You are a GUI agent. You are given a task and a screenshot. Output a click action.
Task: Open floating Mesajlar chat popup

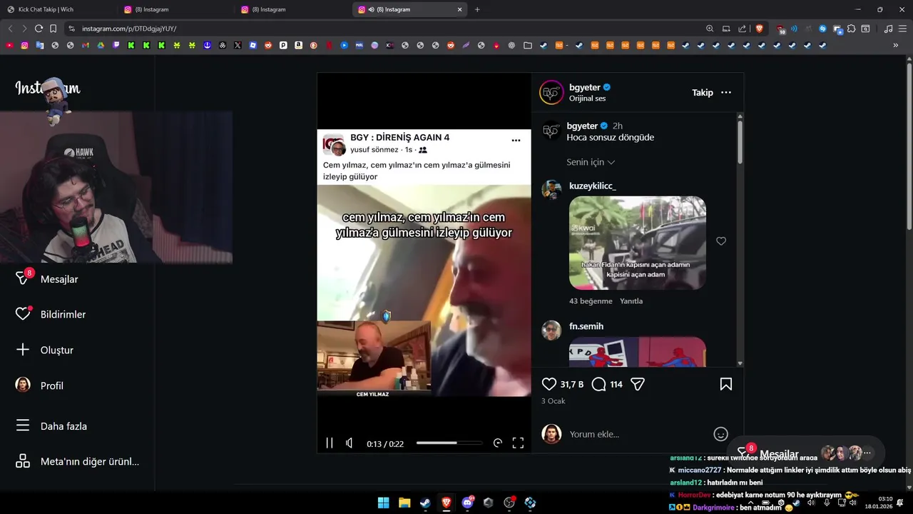pos(806,453)
